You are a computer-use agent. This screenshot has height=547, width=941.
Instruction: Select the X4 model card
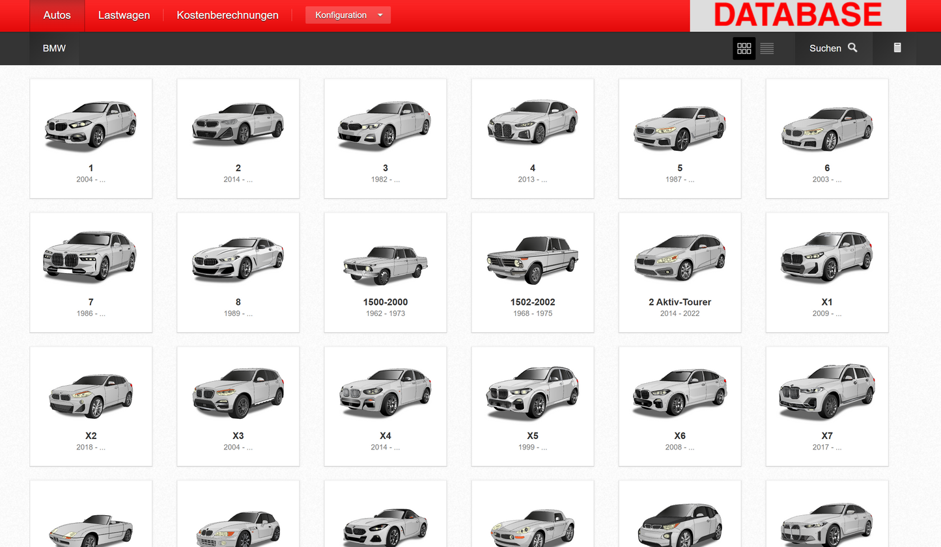coord(386,407)
